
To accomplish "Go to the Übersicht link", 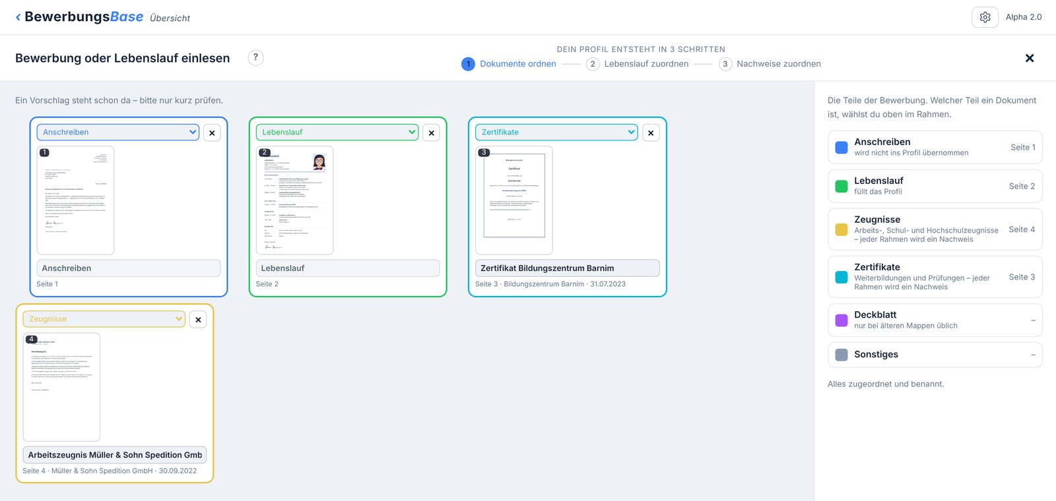I will (x=170, y=18).
